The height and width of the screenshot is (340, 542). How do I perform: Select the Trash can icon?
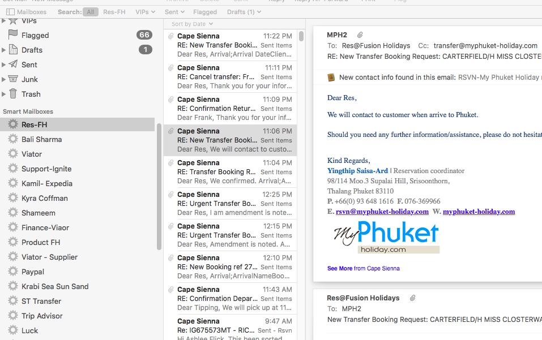[x=13, y=93]
